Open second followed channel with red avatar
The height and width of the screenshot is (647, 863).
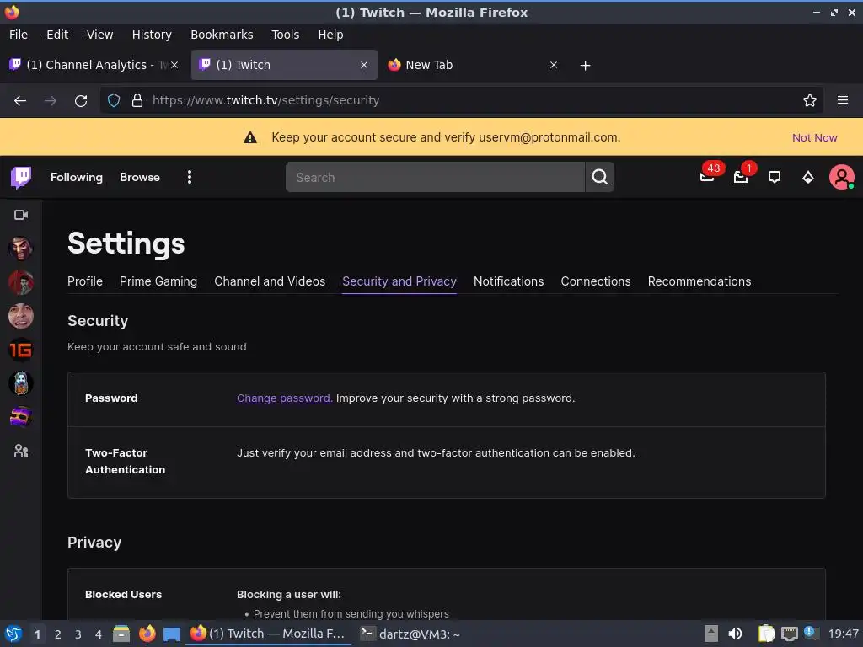click(21, 282)
